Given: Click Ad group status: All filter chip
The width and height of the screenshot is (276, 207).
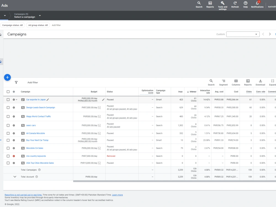Looking at the screenshot, I should click(x=38, y=25).
